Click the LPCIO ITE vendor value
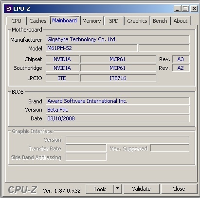The width and height of the screenshot is (200, 198). click(62, 78)
